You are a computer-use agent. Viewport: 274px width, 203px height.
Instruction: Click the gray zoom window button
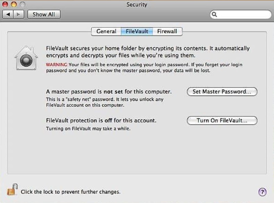click(22, 5)
